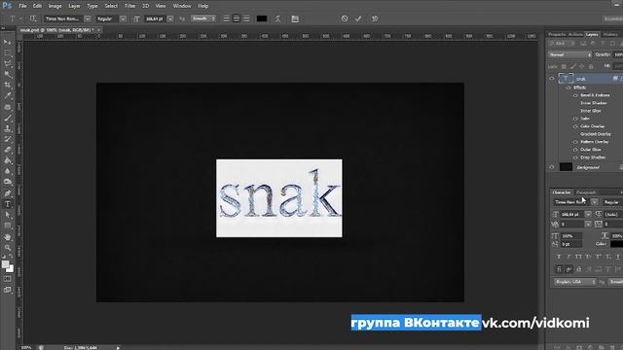Hide the snak text layer
The height and width of the screenshot is (350, 623).
tap(552, 79)
